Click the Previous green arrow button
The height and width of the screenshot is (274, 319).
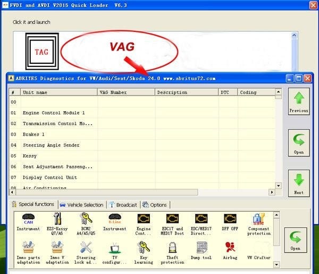(299, 102)
